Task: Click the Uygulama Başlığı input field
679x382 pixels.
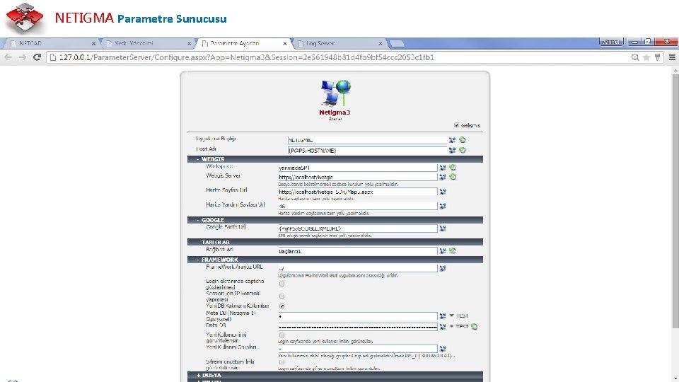Action: pyautogui.click(x=367, y=140)
